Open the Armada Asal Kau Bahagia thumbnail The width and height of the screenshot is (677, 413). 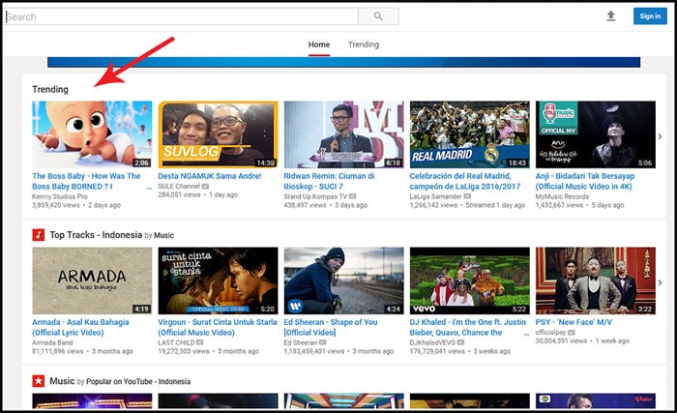pos(92,280)
